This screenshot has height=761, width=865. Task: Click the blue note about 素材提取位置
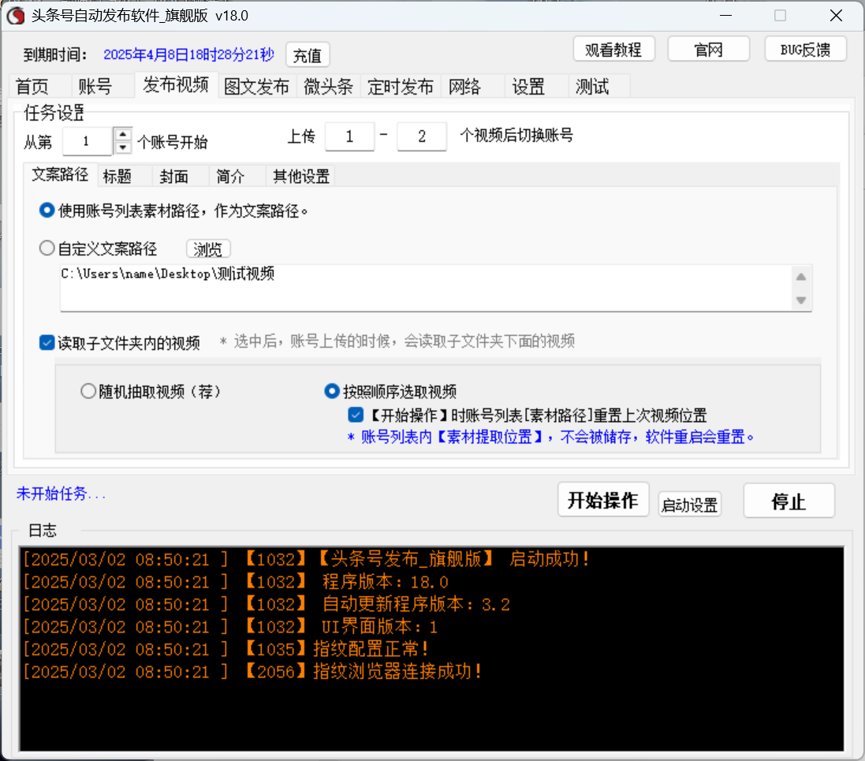pyautogui.click(x=550, y=437)
